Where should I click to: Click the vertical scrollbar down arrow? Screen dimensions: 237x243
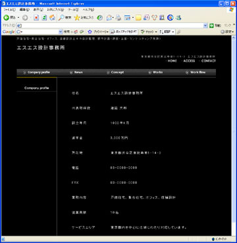tap(233, 234)
